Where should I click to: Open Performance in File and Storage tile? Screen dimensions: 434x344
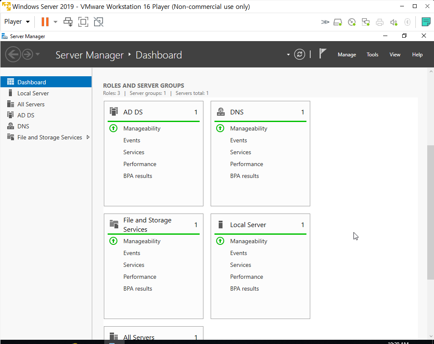point(140,277)
